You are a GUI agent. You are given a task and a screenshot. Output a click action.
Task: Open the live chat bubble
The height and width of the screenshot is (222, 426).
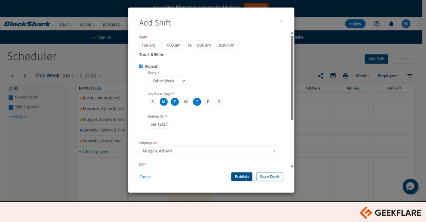coord(410,186)
